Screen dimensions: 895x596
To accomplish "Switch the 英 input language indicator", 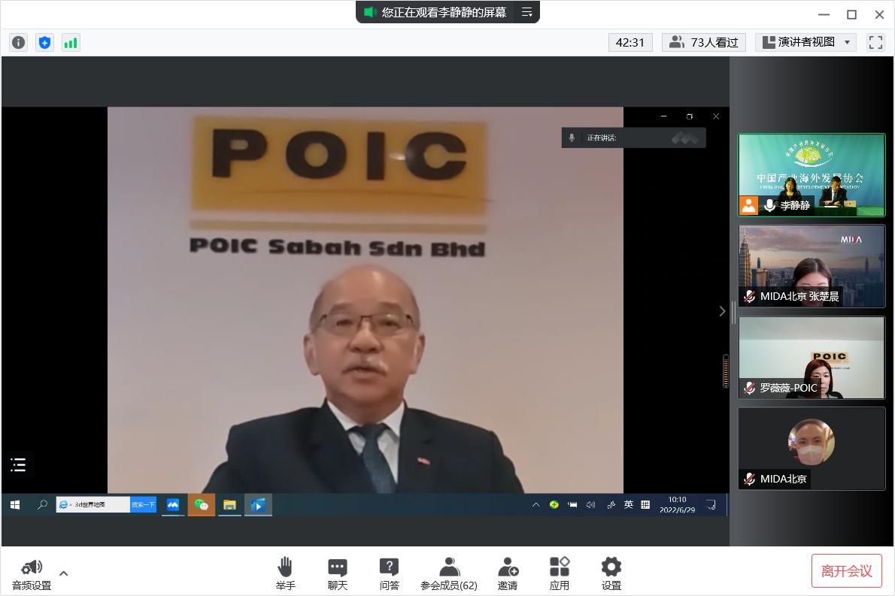I will click(x=629, y=505).
